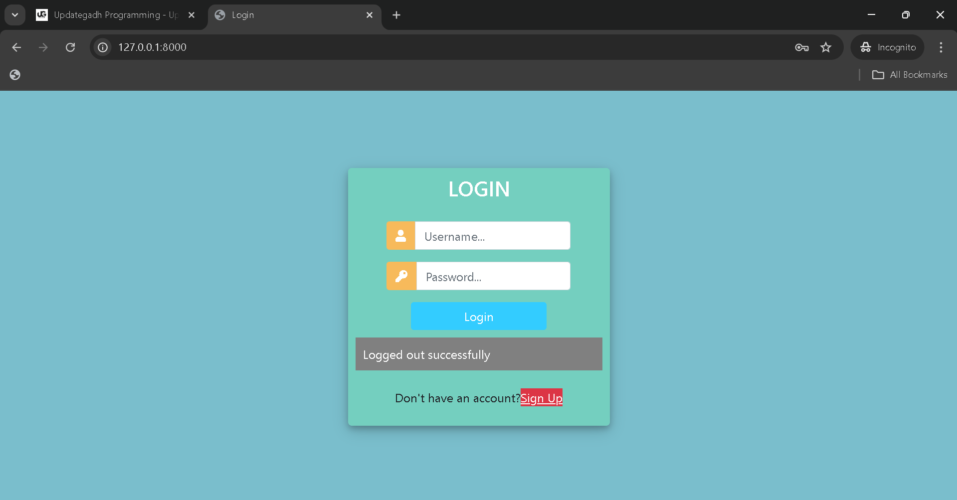Open a new tab with the plus button

(396, 15)
